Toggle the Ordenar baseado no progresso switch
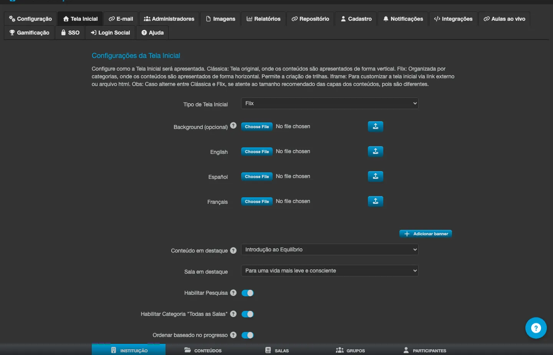The width and height of the screenshot is (553, 355). (248, 335)
